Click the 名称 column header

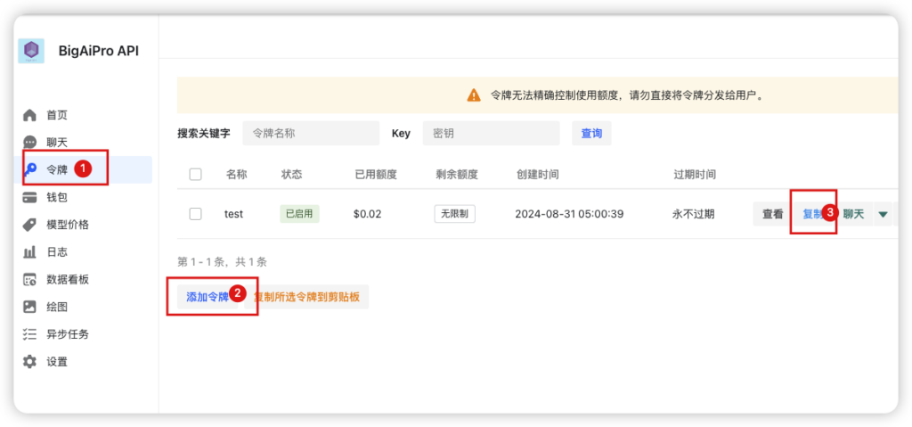(x=237, y=174)
